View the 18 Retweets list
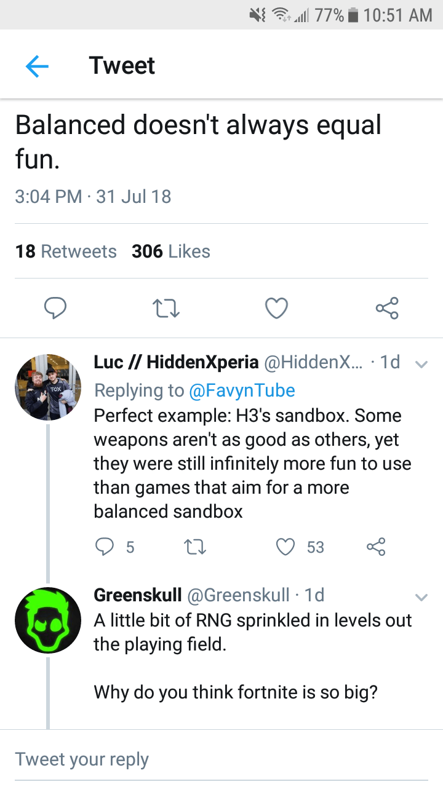This screenshot has width=443, height=787. pos(66,251)
